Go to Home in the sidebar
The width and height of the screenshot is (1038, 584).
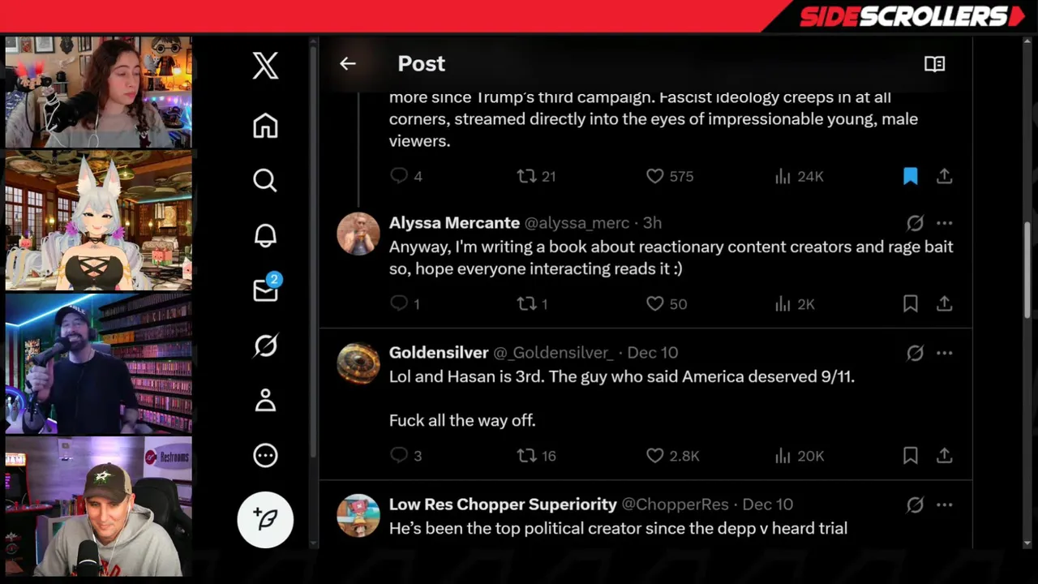click(265, 126)
